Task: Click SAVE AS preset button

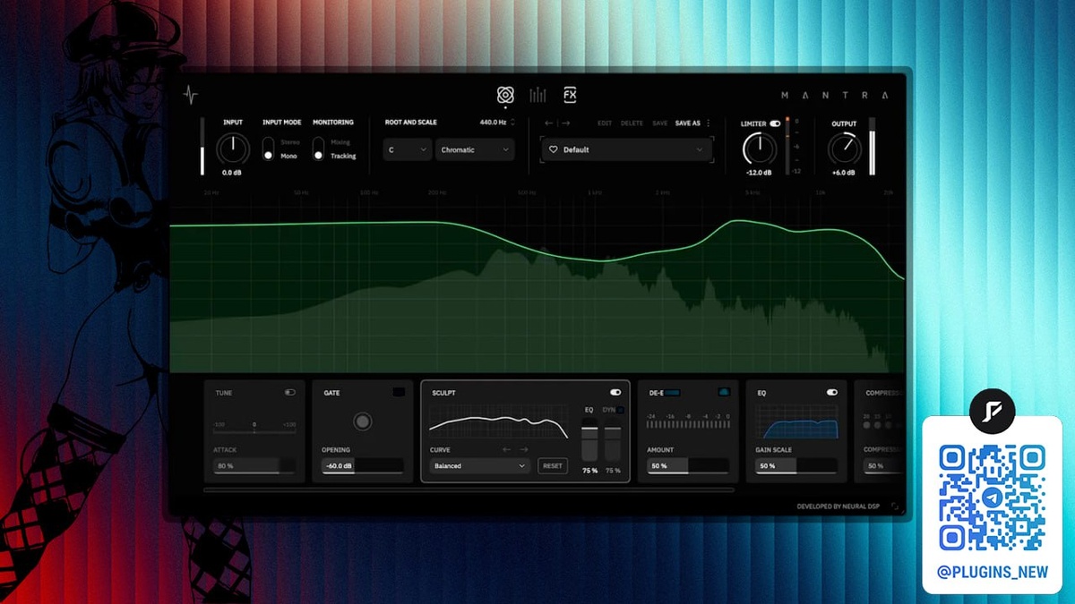Action: [x=688, y=123]
